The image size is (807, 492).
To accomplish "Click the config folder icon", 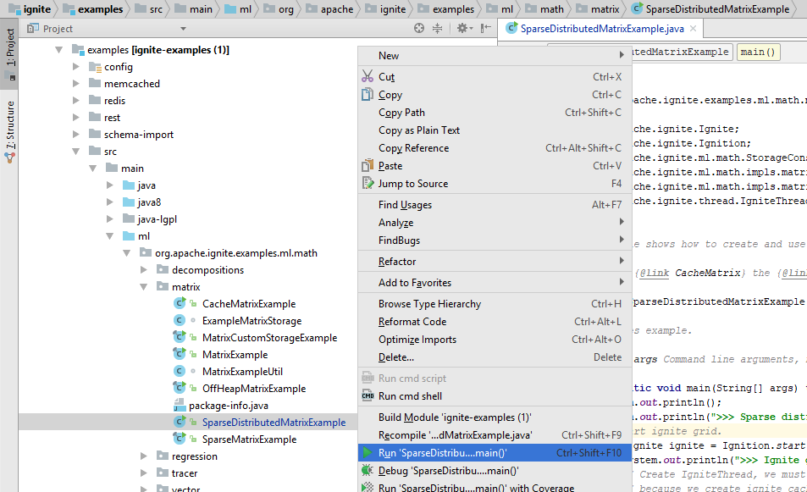I will click(95, 67).
